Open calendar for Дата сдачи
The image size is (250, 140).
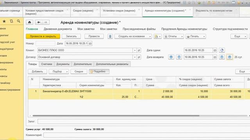(215, 50)
